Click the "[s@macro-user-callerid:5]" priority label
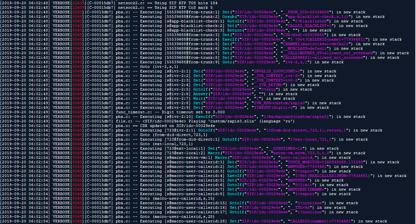416x224 pixels. 194,180
